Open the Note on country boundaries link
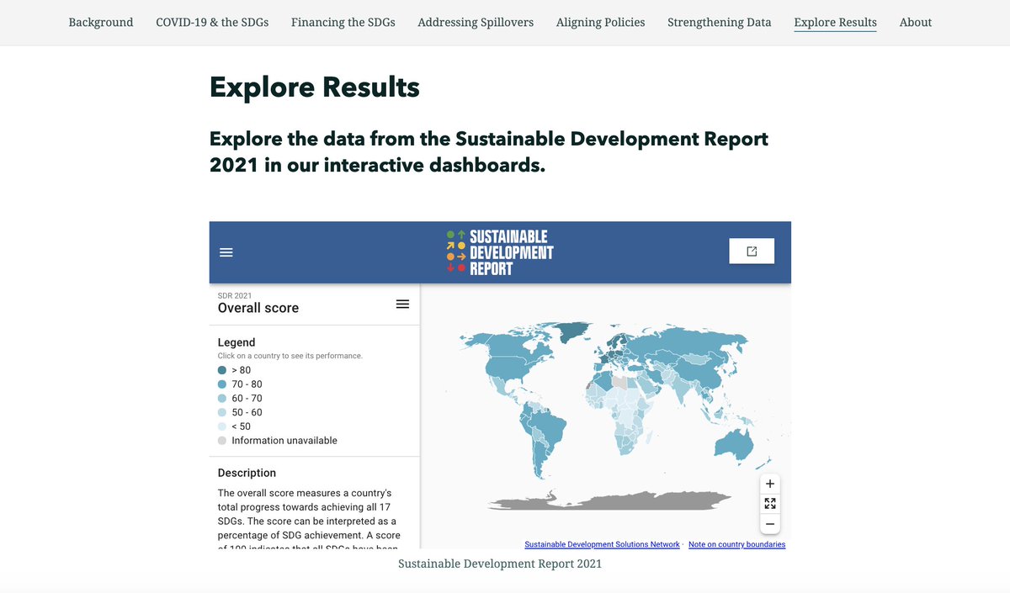1010x593 pixels. [736, 545]
